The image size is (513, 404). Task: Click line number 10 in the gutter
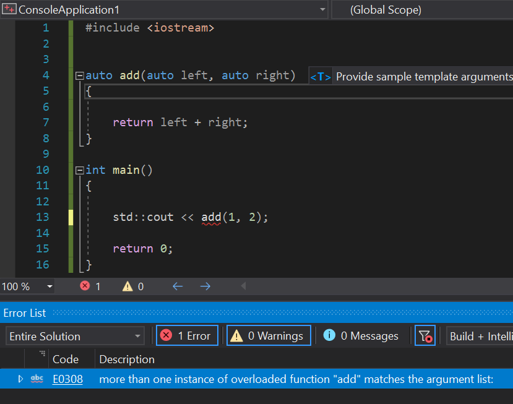point(43,170)
